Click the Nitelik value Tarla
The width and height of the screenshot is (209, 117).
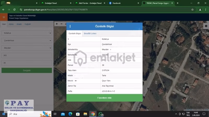[104, 75]
